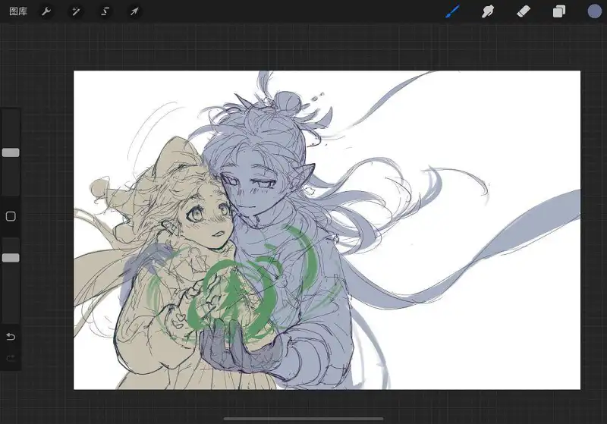Open the Actions wrench menu

tap(46, 11)
